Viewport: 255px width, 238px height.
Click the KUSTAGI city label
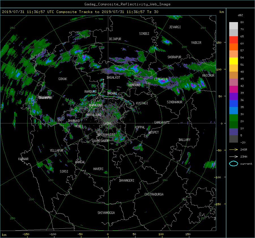[142, 103]
